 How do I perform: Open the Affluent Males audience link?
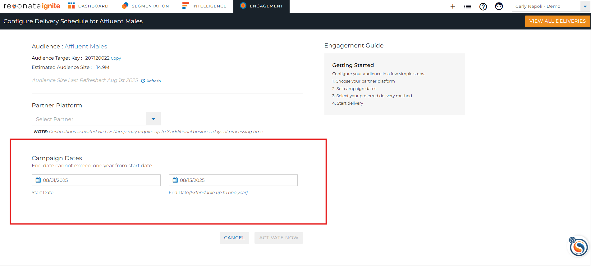[x=86, y=46]
